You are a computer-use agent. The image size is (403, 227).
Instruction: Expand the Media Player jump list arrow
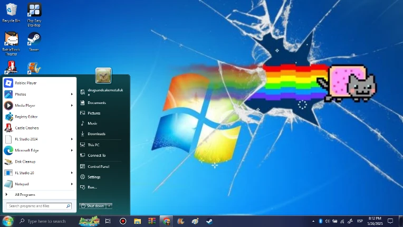tap(72, 106)
